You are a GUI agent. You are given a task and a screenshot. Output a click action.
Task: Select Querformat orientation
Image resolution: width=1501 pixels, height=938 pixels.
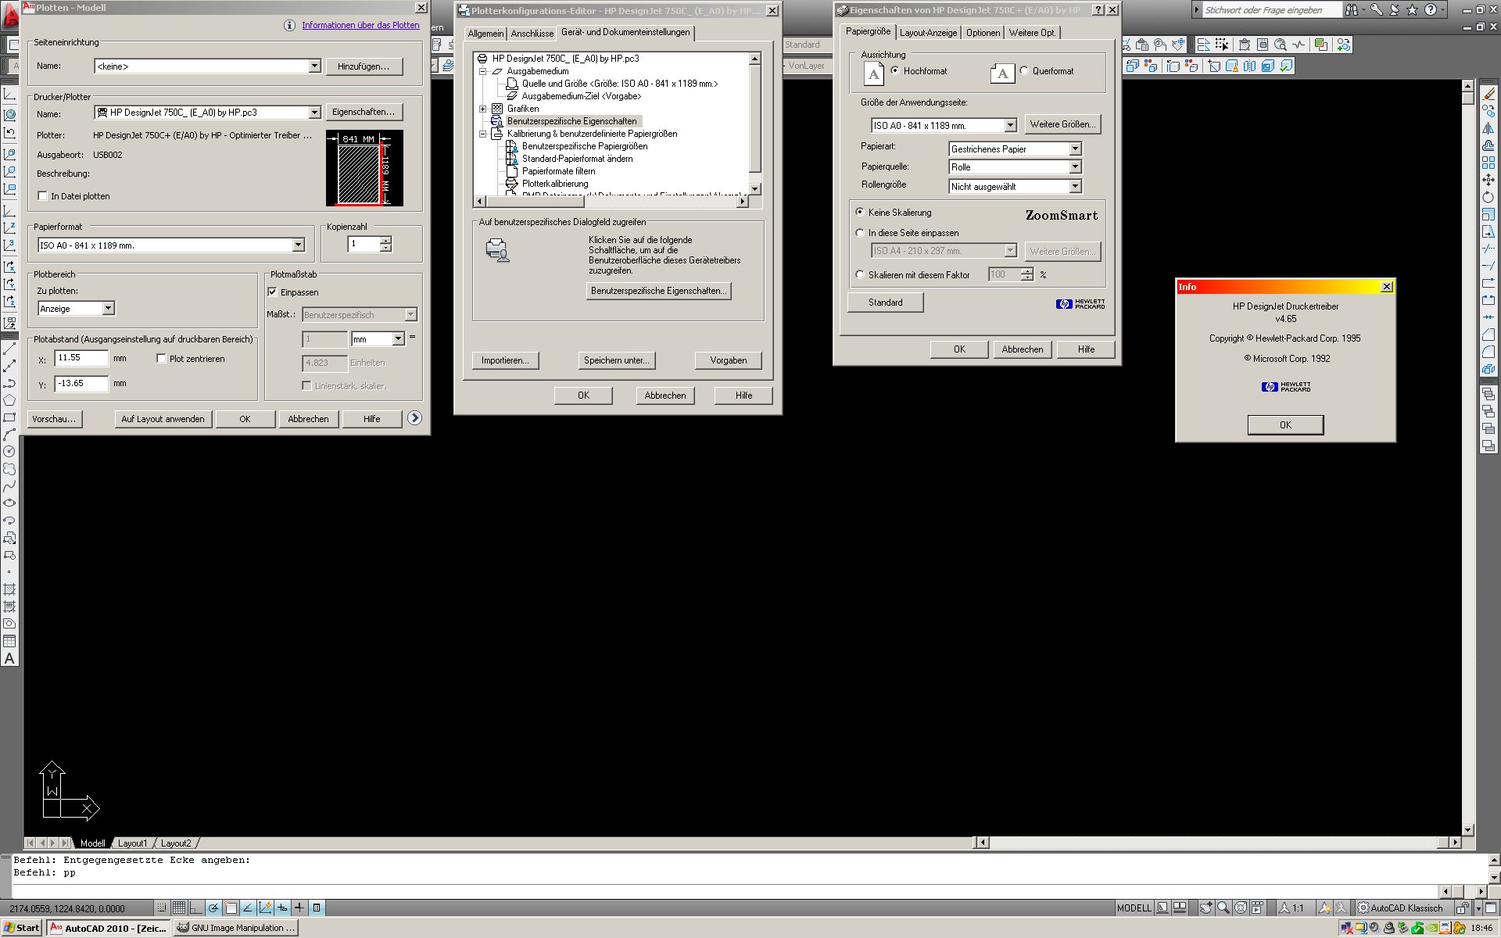(1024, 70)
